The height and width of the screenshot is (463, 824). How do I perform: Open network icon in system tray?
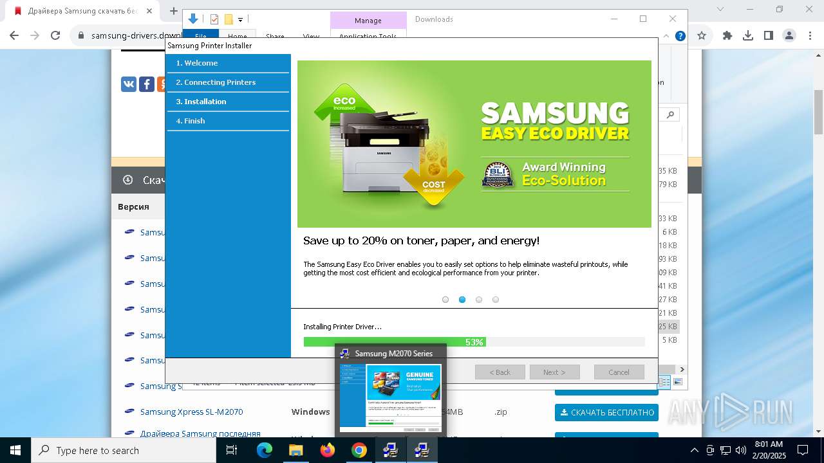pyautogui.click(x=726, y=450)
